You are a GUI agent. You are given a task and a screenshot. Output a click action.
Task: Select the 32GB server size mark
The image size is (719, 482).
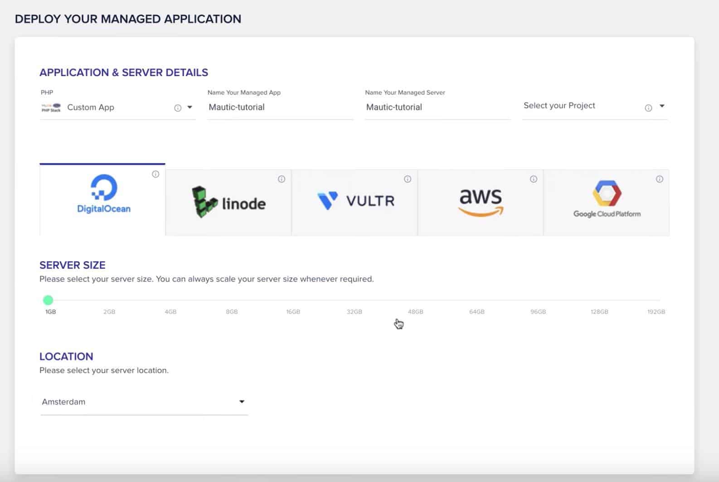coord(355,312)
